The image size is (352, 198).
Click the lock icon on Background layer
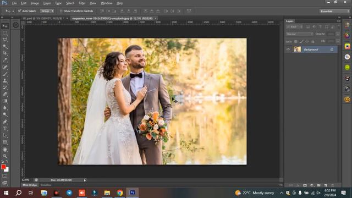click(x=332, y=50)
